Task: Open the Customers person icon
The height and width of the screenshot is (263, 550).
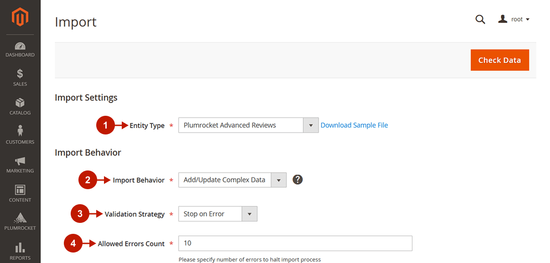Action: [x=20, y=131]
